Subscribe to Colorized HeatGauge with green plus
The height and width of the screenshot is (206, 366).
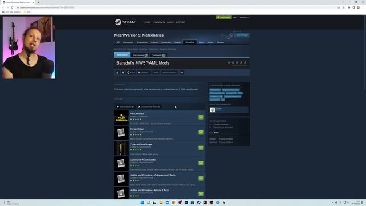(201, 148)
